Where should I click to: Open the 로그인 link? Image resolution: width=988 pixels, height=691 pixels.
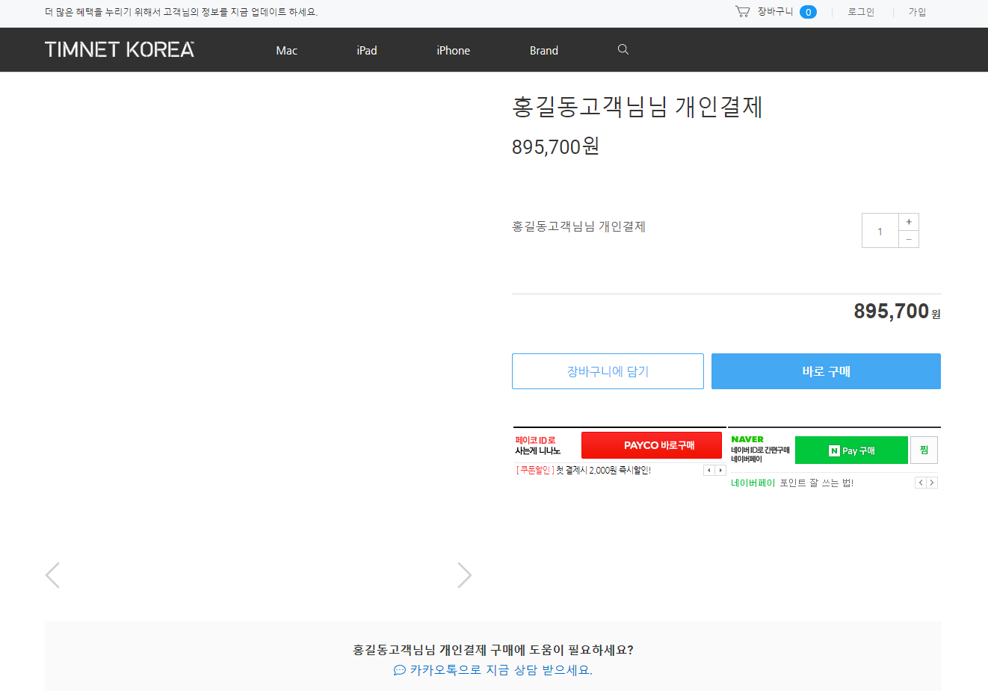[861, 12]
